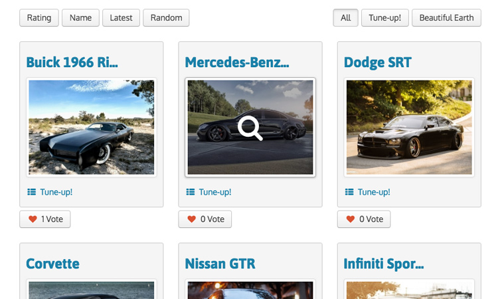
Task: Open the Corvette title link
Action: [52, 264]
